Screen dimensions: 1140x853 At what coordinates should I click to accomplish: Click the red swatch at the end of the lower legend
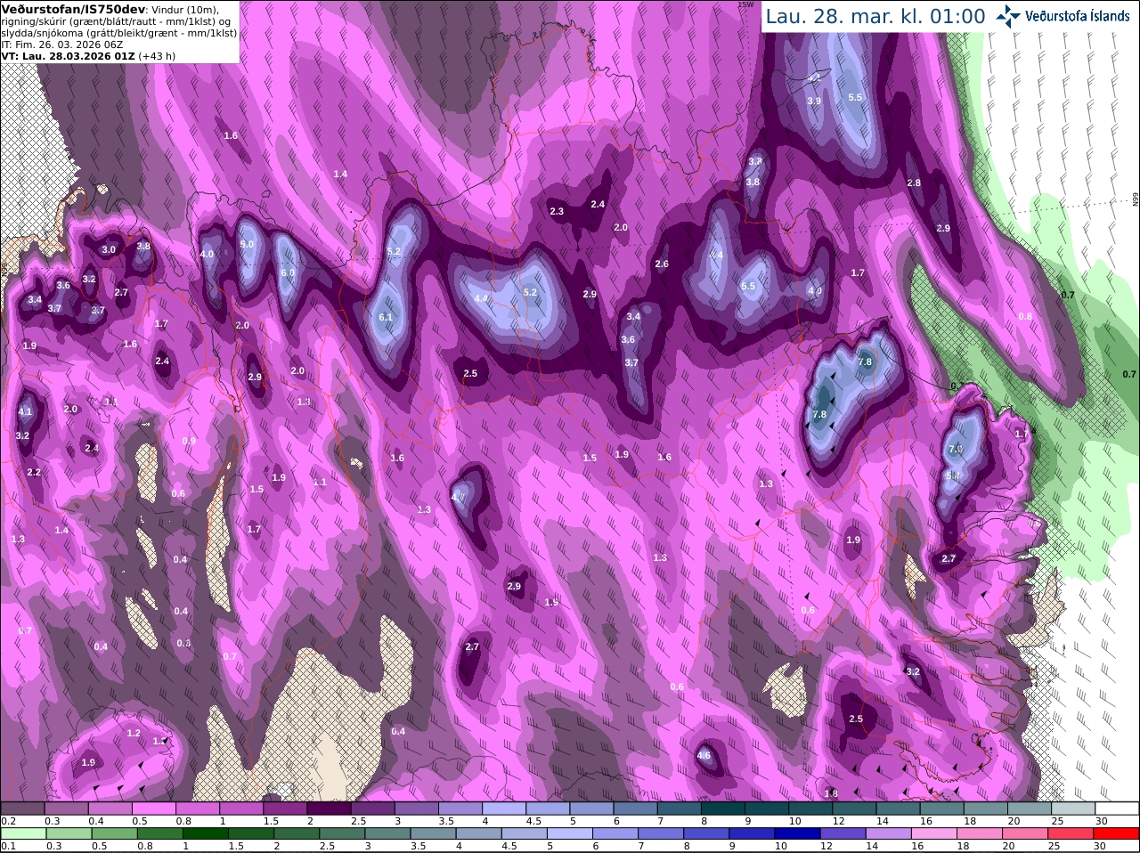point(1117,833)
